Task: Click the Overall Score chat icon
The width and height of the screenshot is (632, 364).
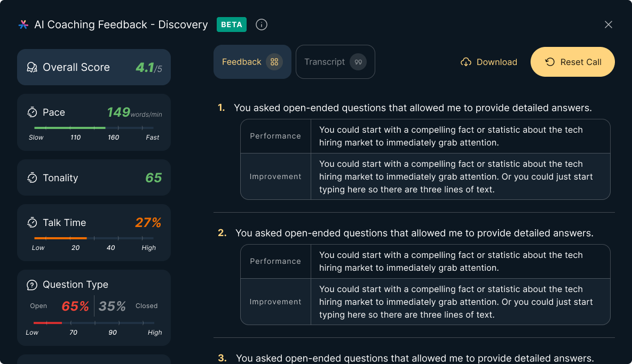Action: click(x=32, y=67)
